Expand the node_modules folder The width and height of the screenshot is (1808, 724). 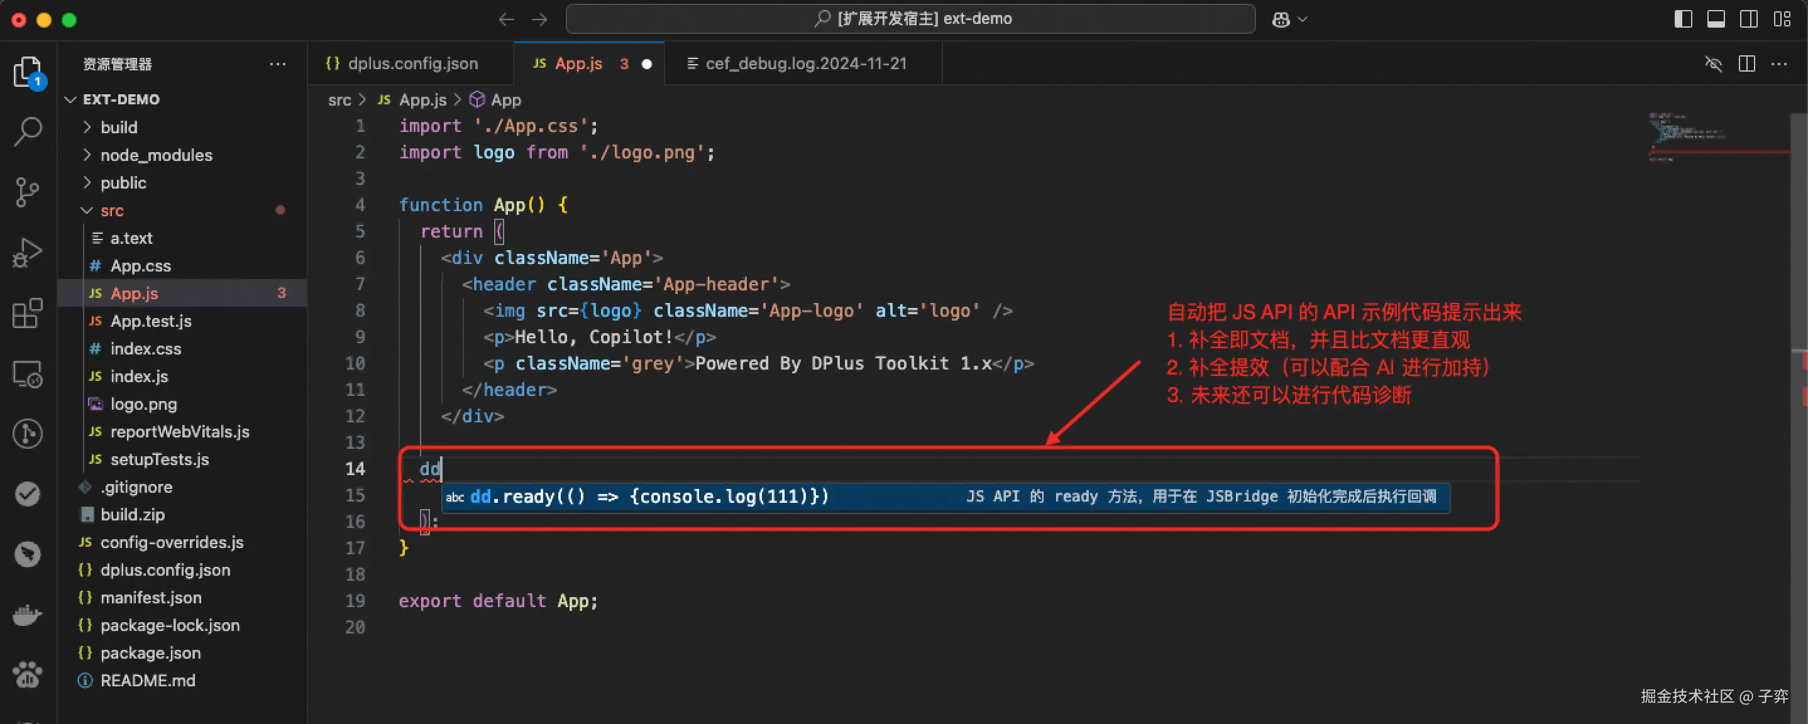coord(156,155)
